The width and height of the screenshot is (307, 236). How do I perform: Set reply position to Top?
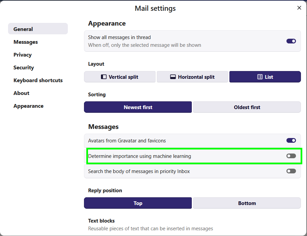(138, 203)
